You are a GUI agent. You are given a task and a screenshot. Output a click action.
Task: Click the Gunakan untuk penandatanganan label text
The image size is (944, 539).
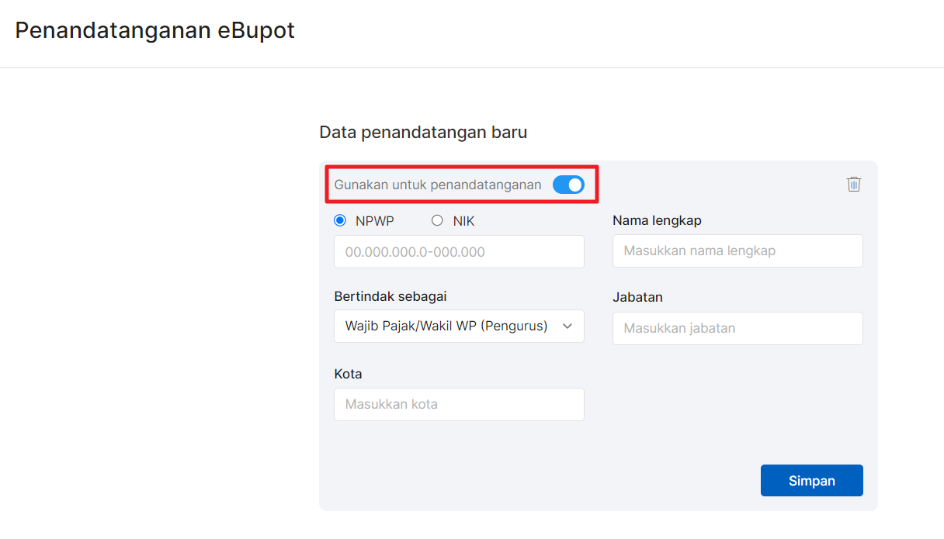(x=438, y=185)
